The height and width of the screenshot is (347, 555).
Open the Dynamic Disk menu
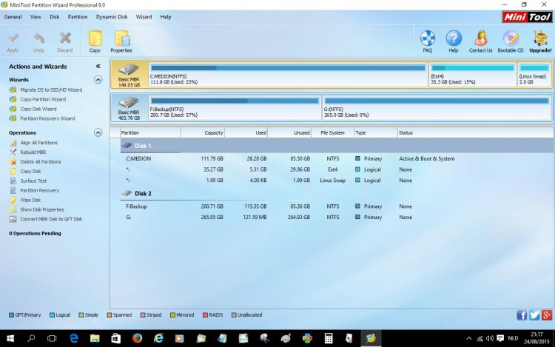(112, 16)
